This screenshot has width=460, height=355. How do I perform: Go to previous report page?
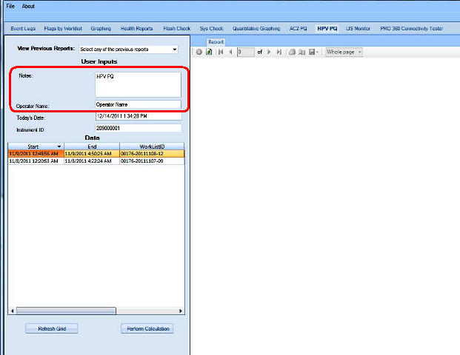tap(230, 53)
